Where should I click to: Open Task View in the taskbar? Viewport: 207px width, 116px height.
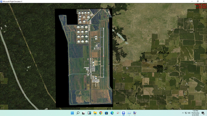(83, 113)
